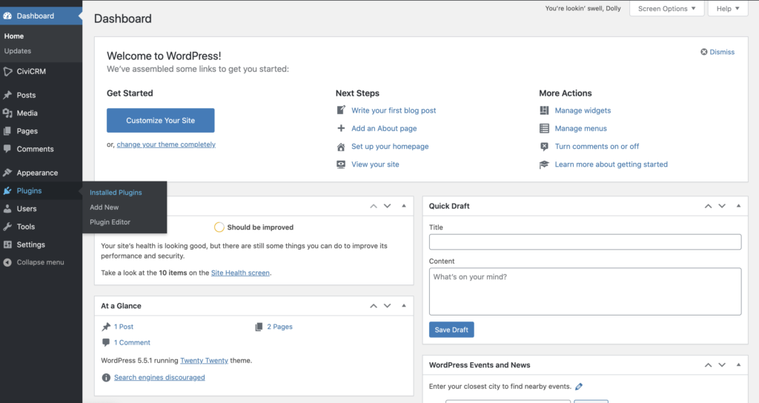The width and height of the screenshot is (759, 403).
Task: Toggle collapse of At a Glance panel
Action: click(404, 306)
